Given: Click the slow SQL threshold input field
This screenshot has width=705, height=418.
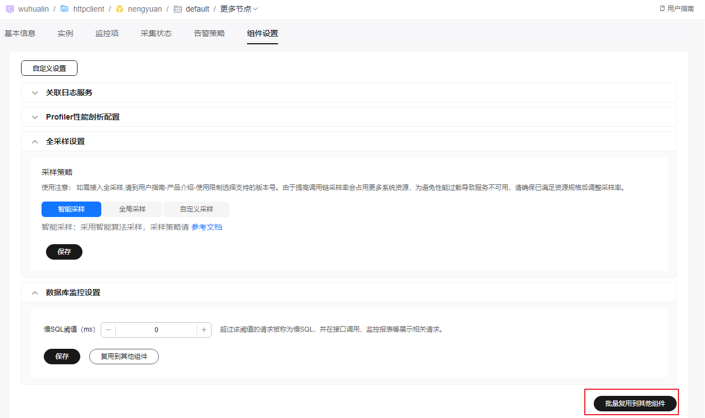Looking at the screenshot, I should pos(156,330).
